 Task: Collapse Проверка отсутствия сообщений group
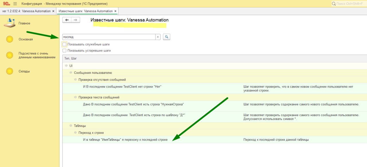75,79
